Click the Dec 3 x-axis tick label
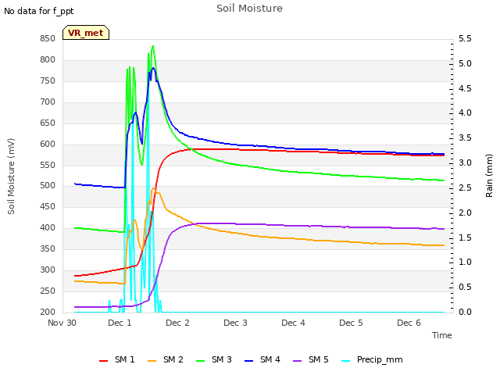Screen dimensions: 500x375 click(x=235, y=323)
